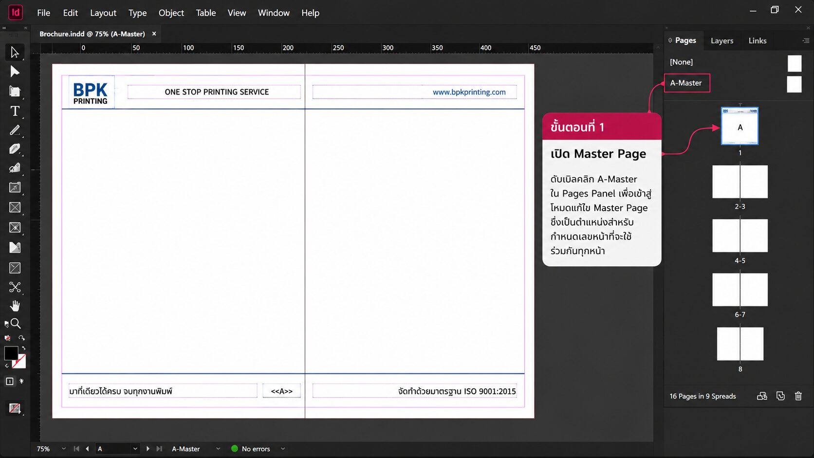Select the Zoom magnifier tool

coord(16,323)
